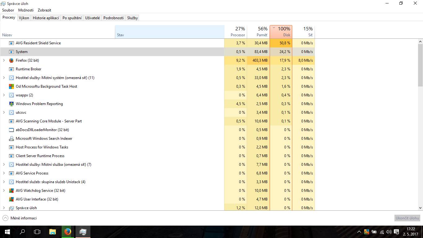Viewport: 423px width, 238px height.
Task: Open the Soubor menu
Action: 8,10
